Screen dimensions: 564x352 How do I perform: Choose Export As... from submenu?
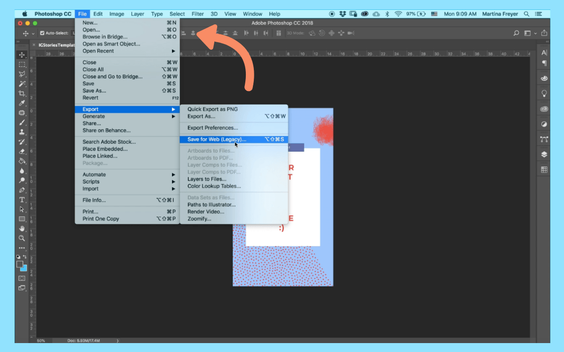click(234, 116)
